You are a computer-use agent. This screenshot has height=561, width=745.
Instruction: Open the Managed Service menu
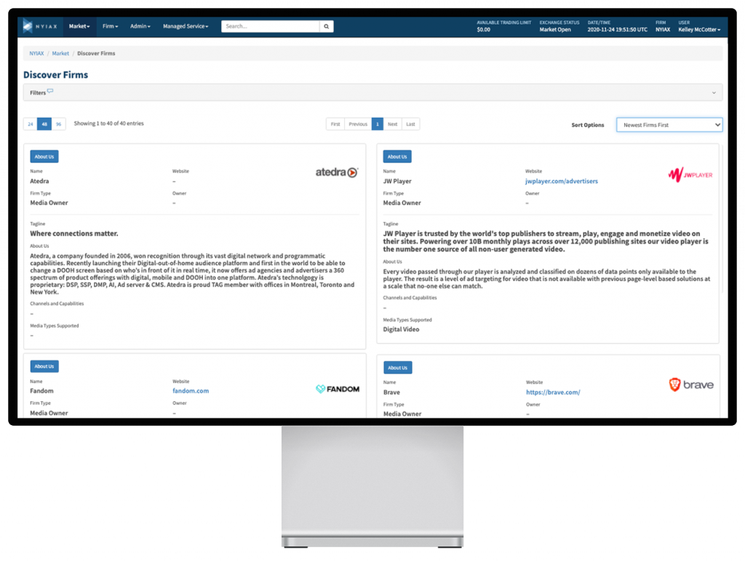click(x=186, y=26)
